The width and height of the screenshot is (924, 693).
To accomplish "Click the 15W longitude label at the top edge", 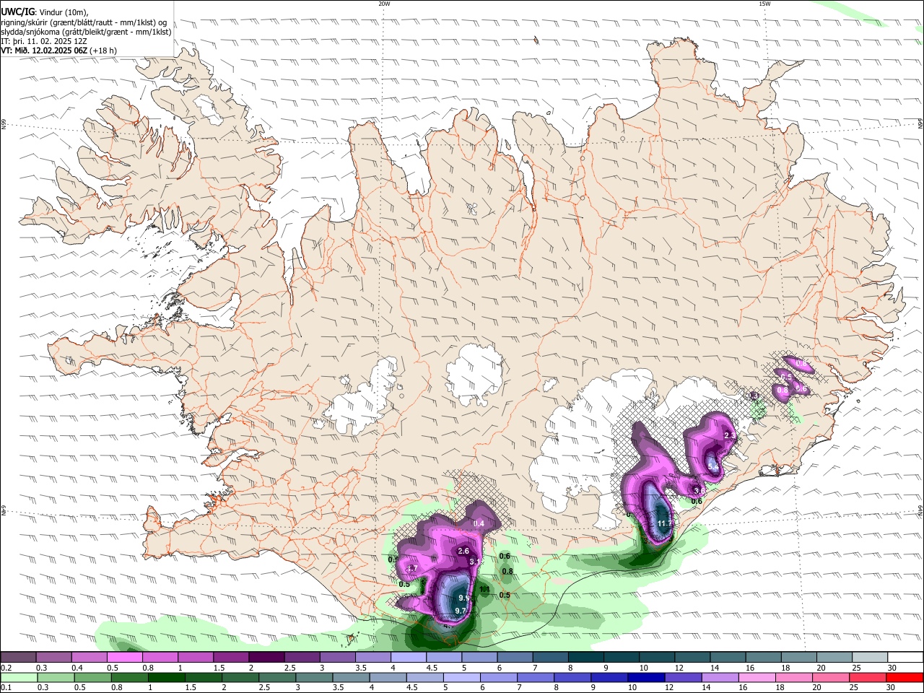I will [764, 4].
